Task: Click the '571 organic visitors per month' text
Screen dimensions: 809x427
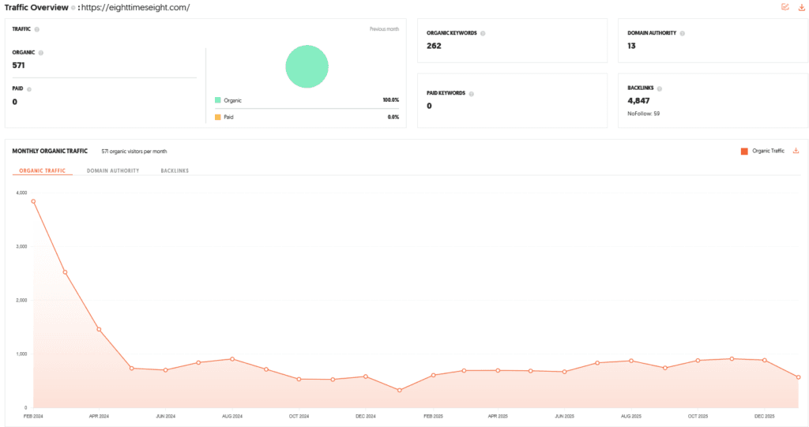Action: tap(134, 152)
